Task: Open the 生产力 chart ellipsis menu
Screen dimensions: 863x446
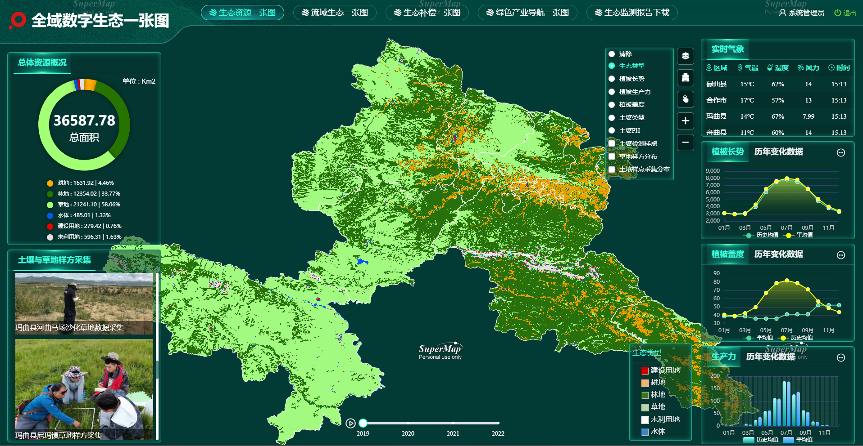Action: pos(840,357)
